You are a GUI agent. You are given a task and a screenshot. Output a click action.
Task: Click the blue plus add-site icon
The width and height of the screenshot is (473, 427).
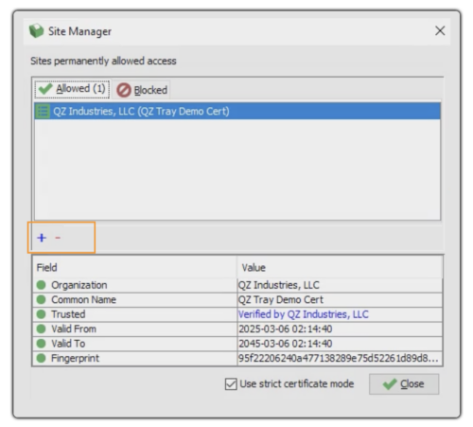[42, 238]
